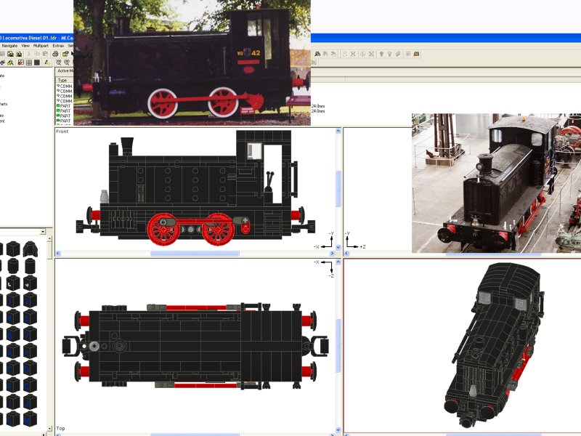Open the parts panel category dropdown
581x436 pixels.
pos(43,232)
